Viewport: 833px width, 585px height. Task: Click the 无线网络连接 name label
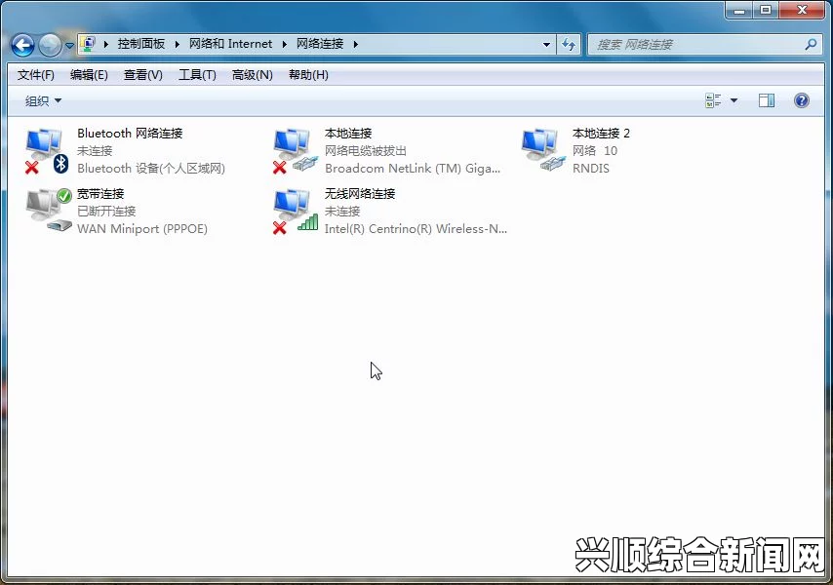[360, 194]
